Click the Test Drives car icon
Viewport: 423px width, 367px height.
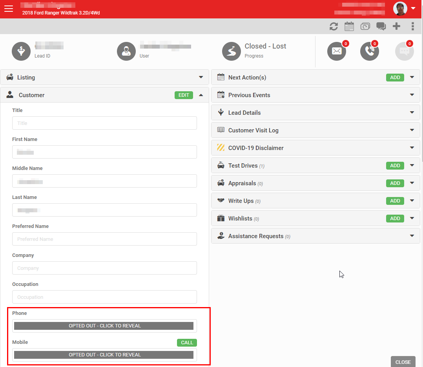click(x=221, y=165)
